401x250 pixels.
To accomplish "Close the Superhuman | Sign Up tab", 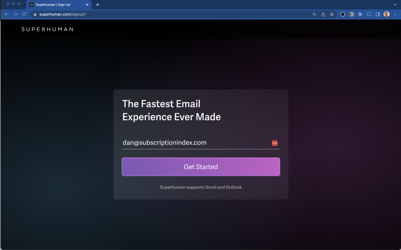I will [87, 5].
